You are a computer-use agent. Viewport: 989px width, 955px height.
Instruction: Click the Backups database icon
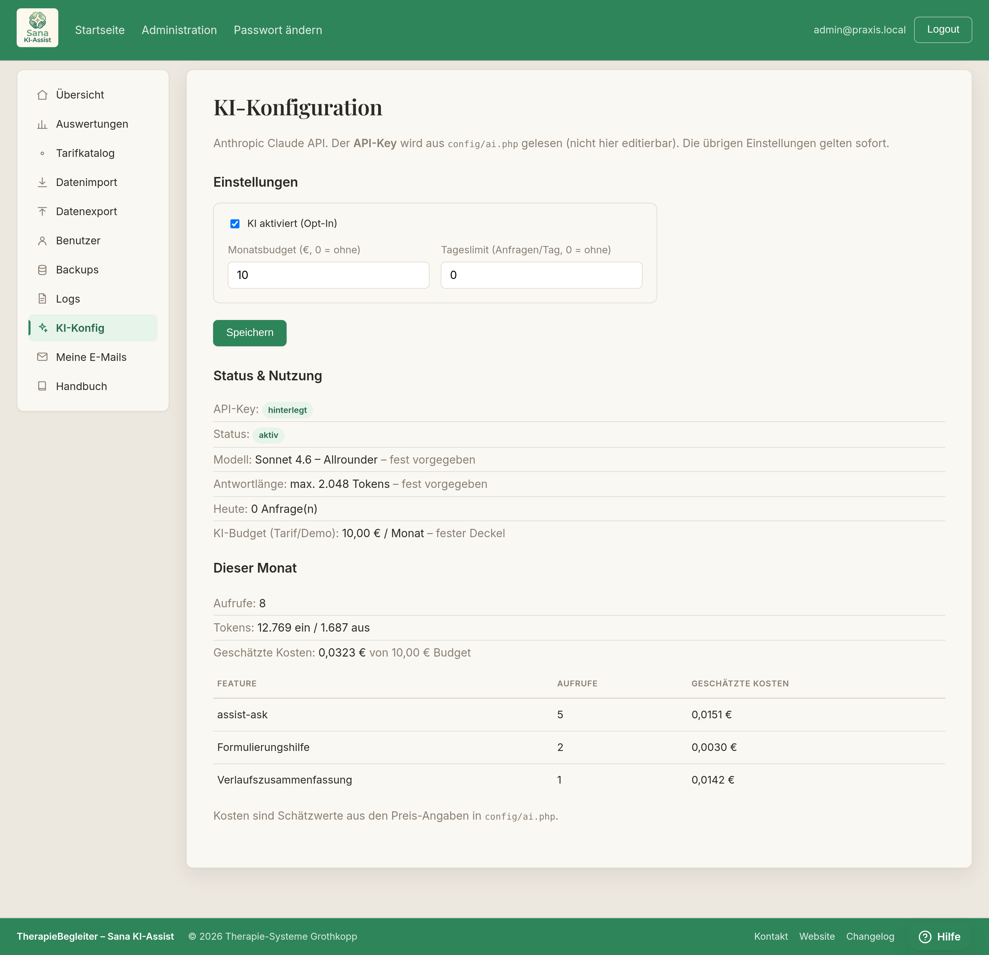(42, 270)
